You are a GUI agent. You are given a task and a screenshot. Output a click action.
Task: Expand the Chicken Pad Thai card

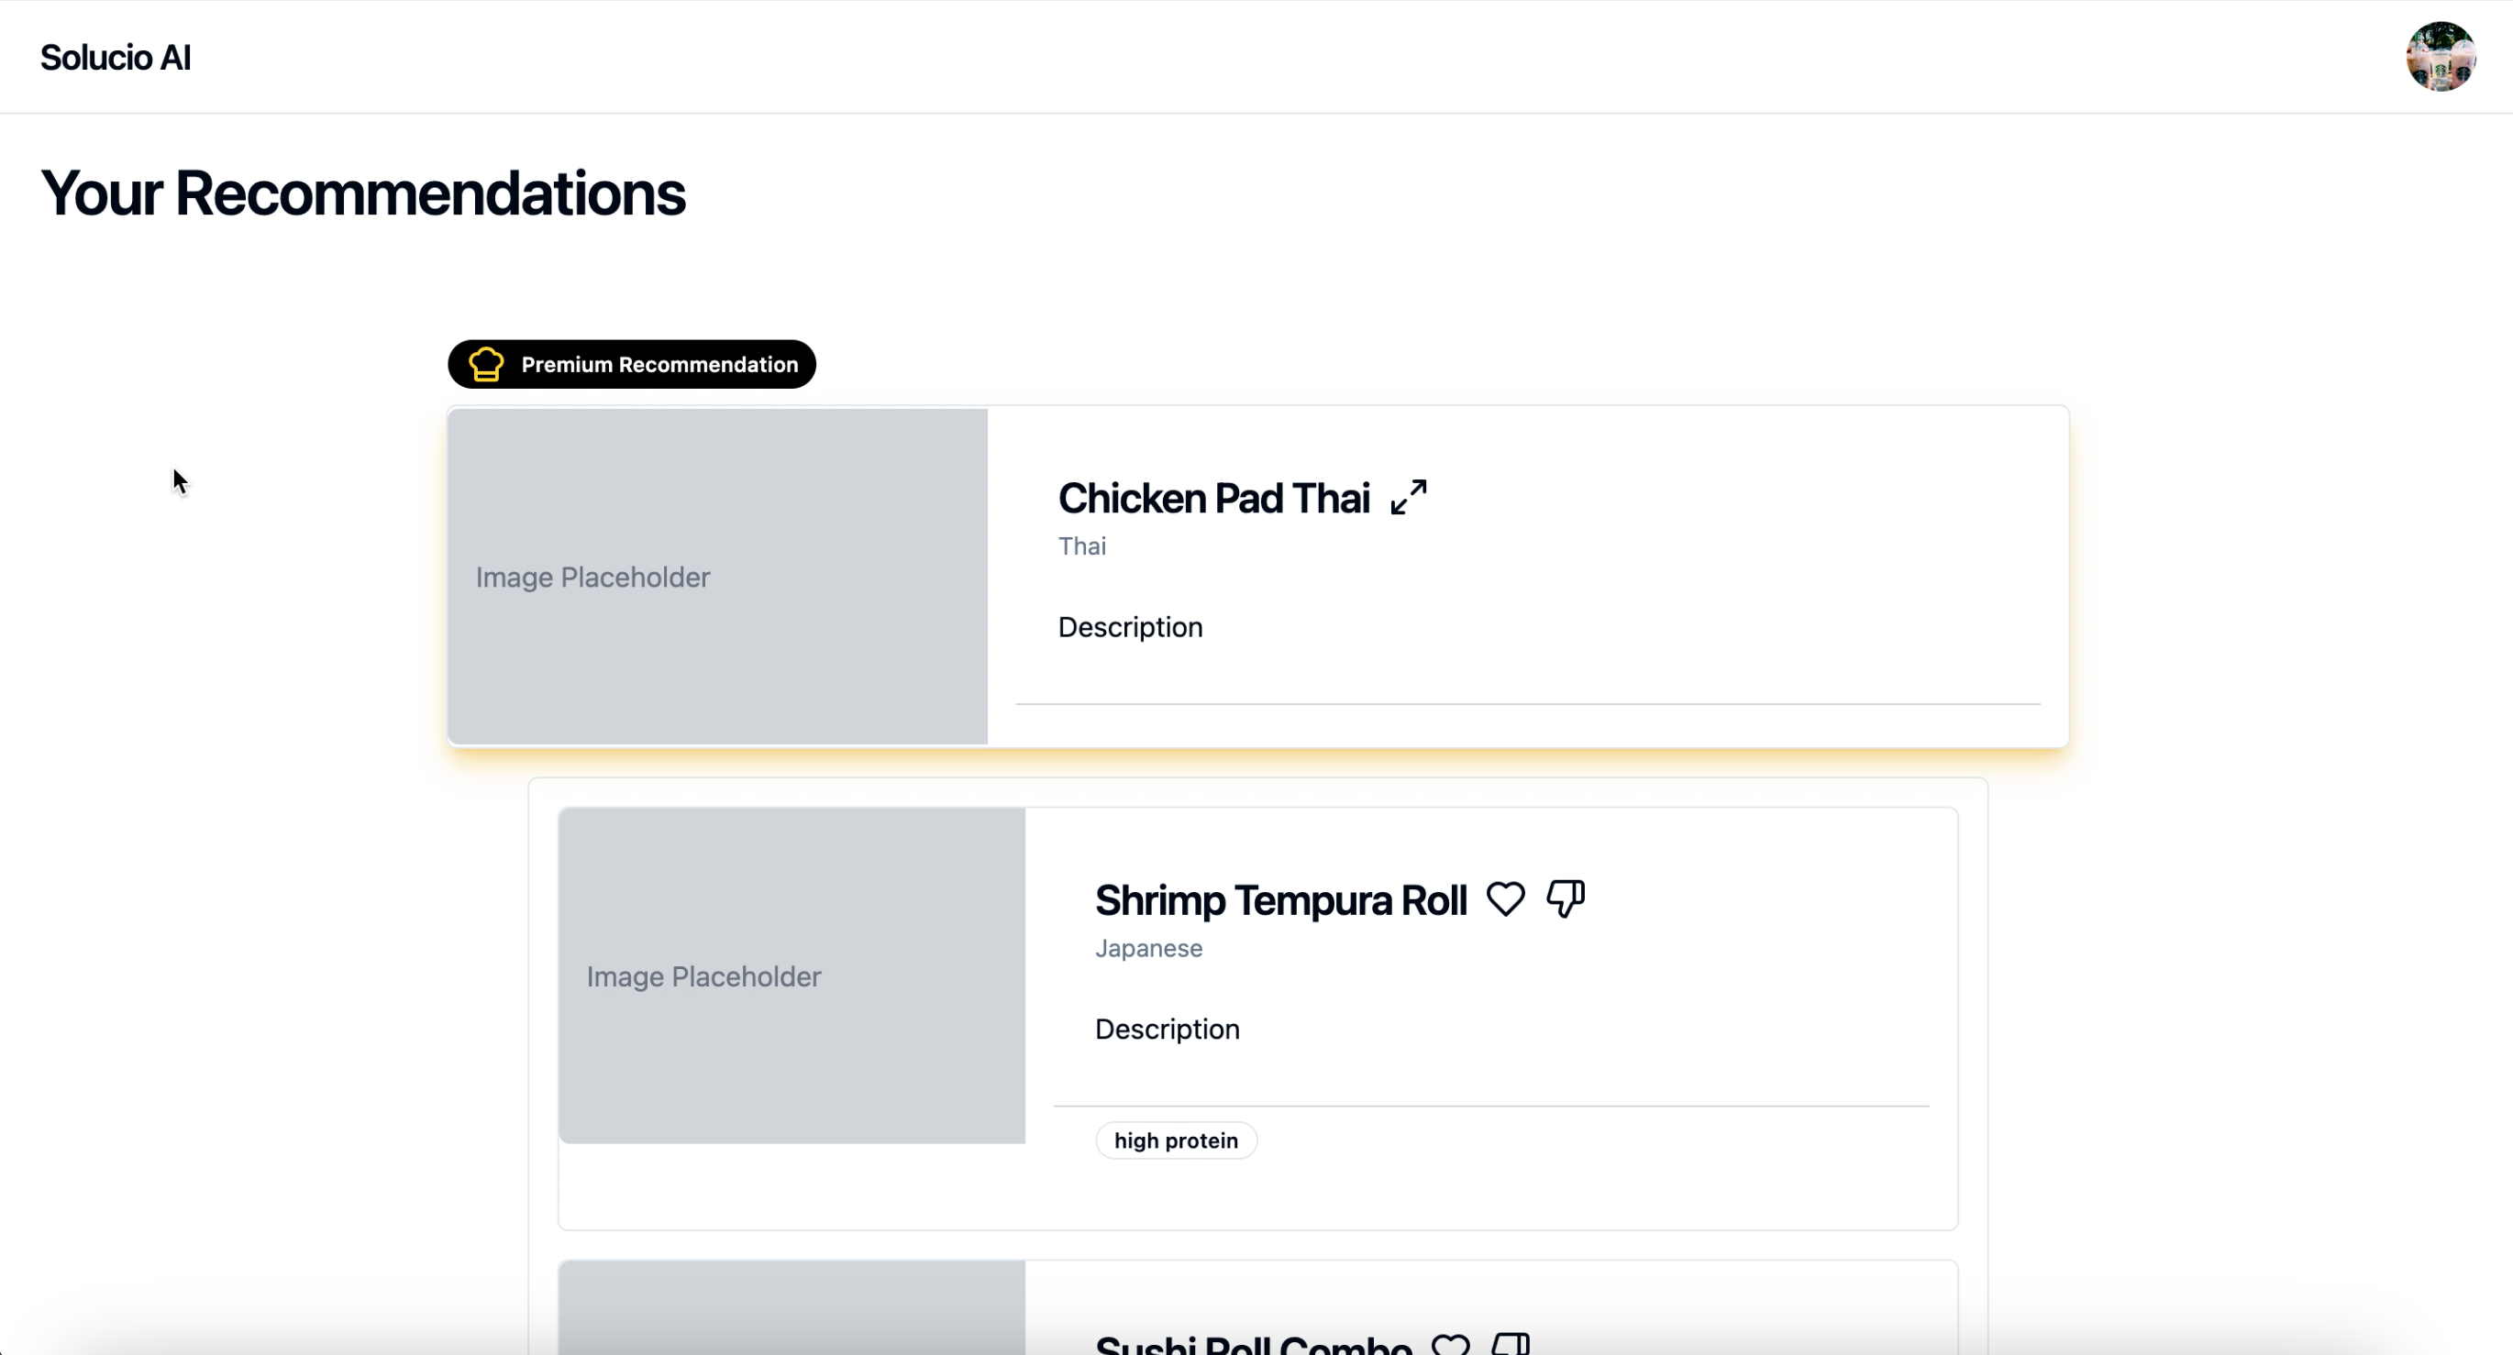pos(1409,497)
